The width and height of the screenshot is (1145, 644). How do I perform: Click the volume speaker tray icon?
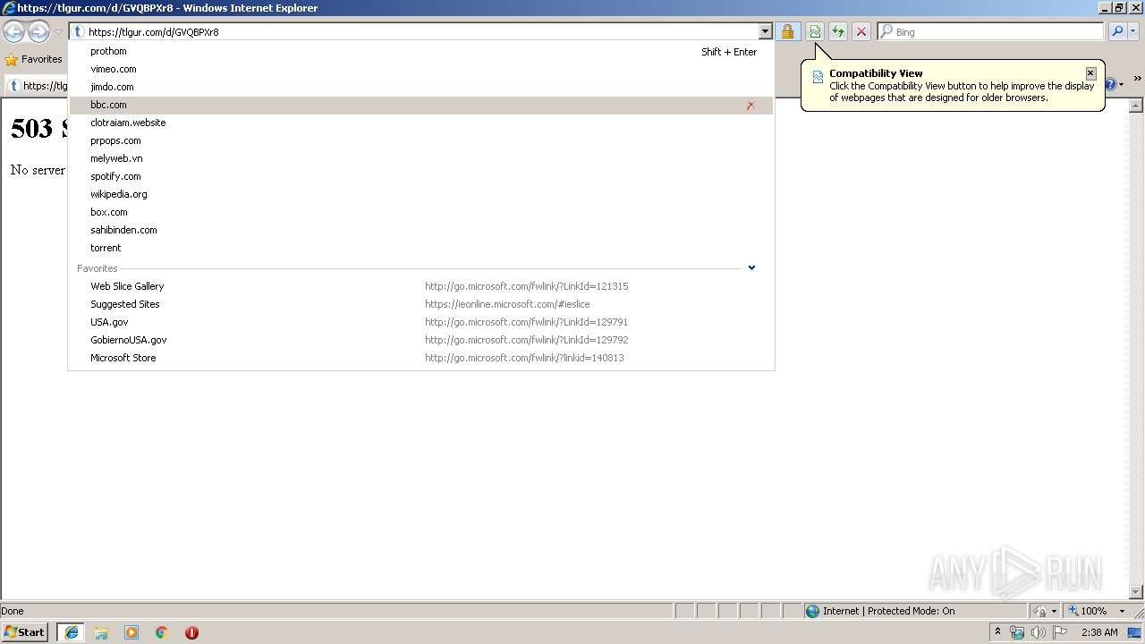[x=1038, y=632]
